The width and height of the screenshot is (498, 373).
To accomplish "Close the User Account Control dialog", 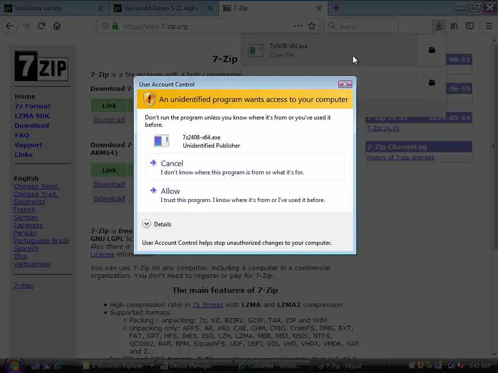I will [345, 84].
